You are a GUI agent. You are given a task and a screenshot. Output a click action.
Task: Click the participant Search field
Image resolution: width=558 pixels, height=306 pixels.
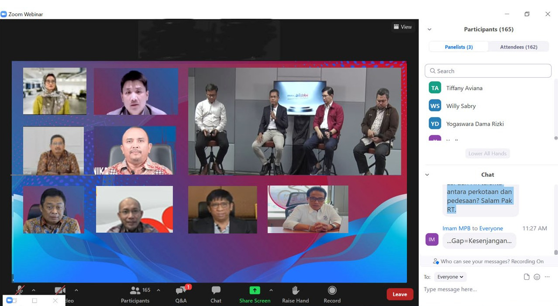pyautogui.click(x=488, y=71)
